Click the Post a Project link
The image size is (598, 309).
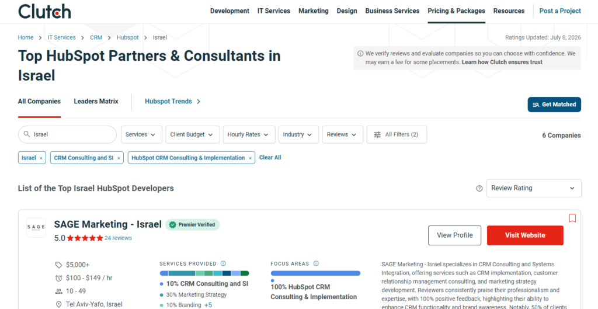click(x=560, y=11)
